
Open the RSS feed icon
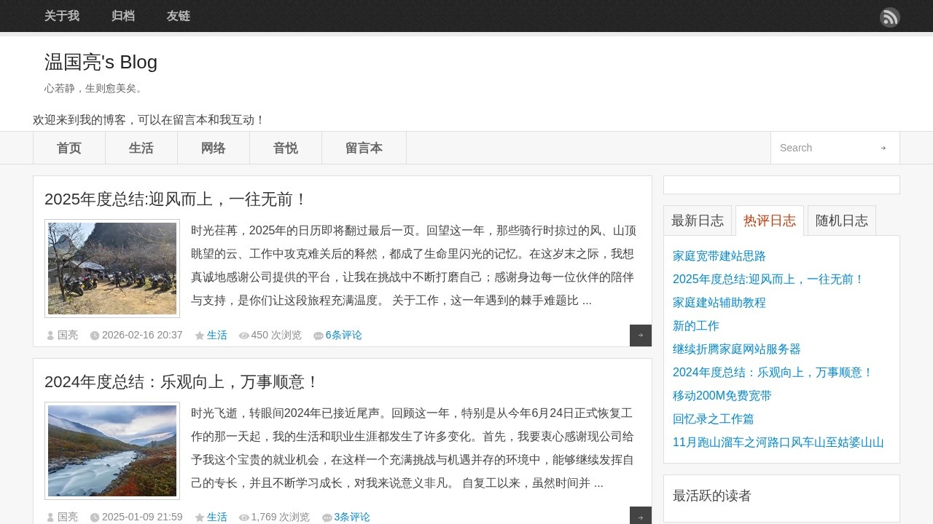[889, 17]
